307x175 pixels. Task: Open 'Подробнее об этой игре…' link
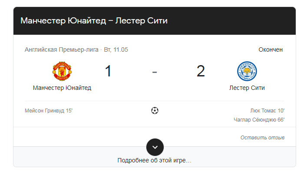coord(154,160)
